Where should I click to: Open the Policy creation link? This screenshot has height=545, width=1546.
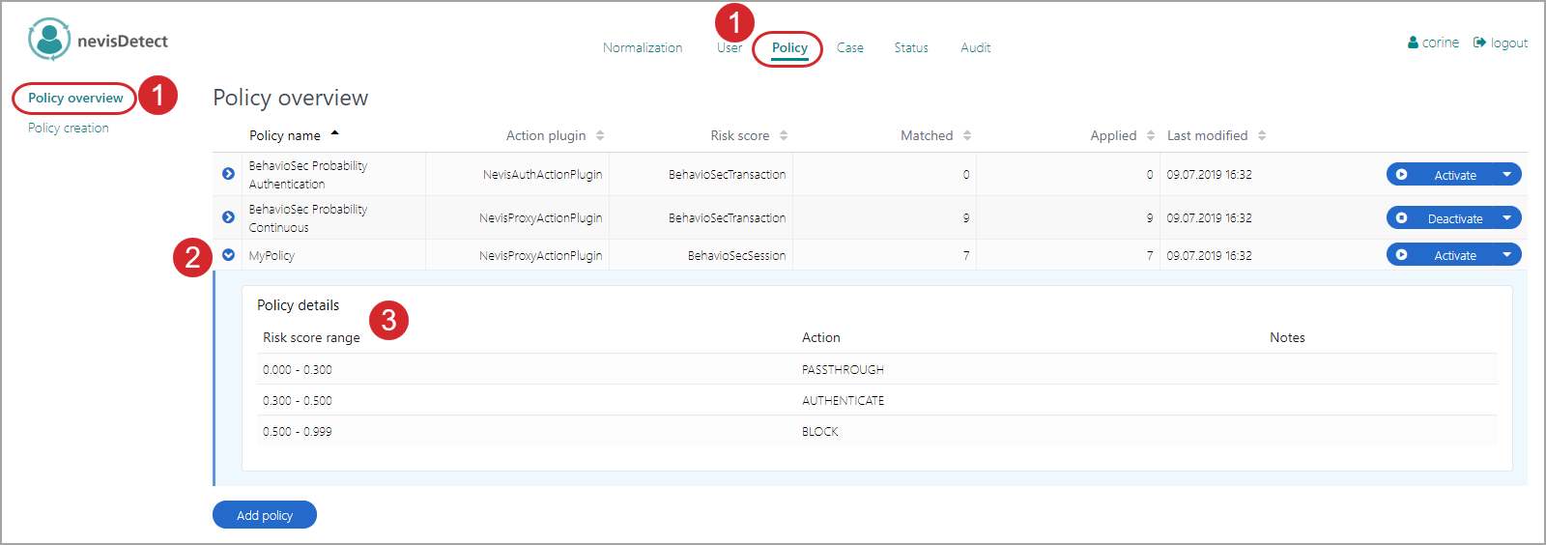69,128
